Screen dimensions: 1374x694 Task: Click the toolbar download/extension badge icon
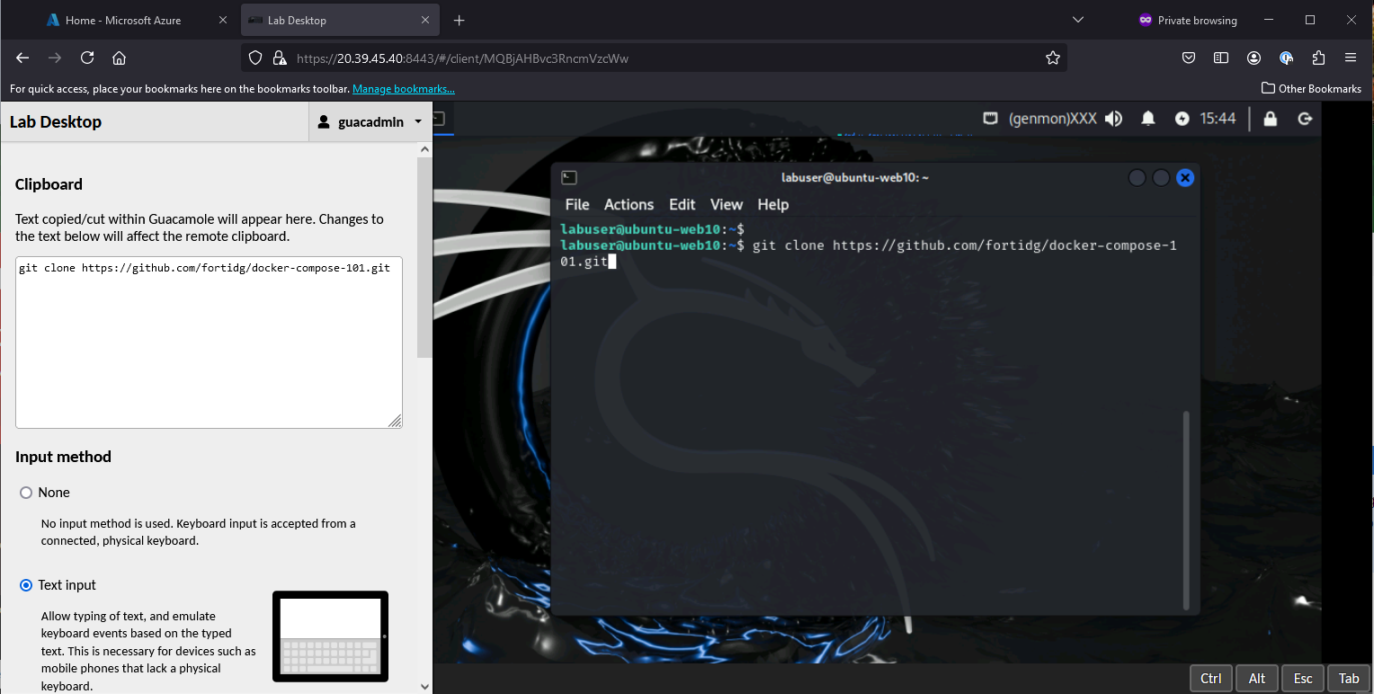click(1286, 58)
